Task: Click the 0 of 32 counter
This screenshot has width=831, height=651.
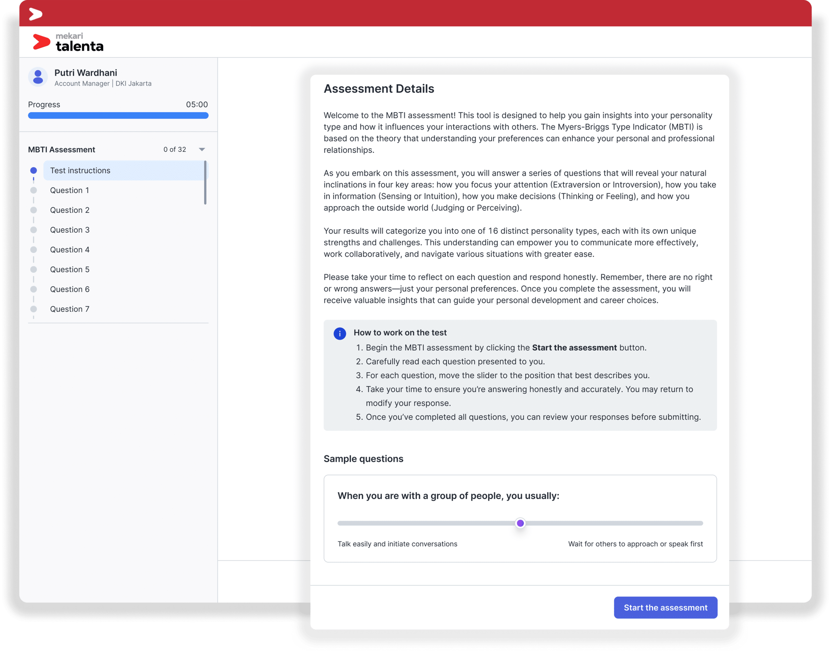Action: click(175, 150)
